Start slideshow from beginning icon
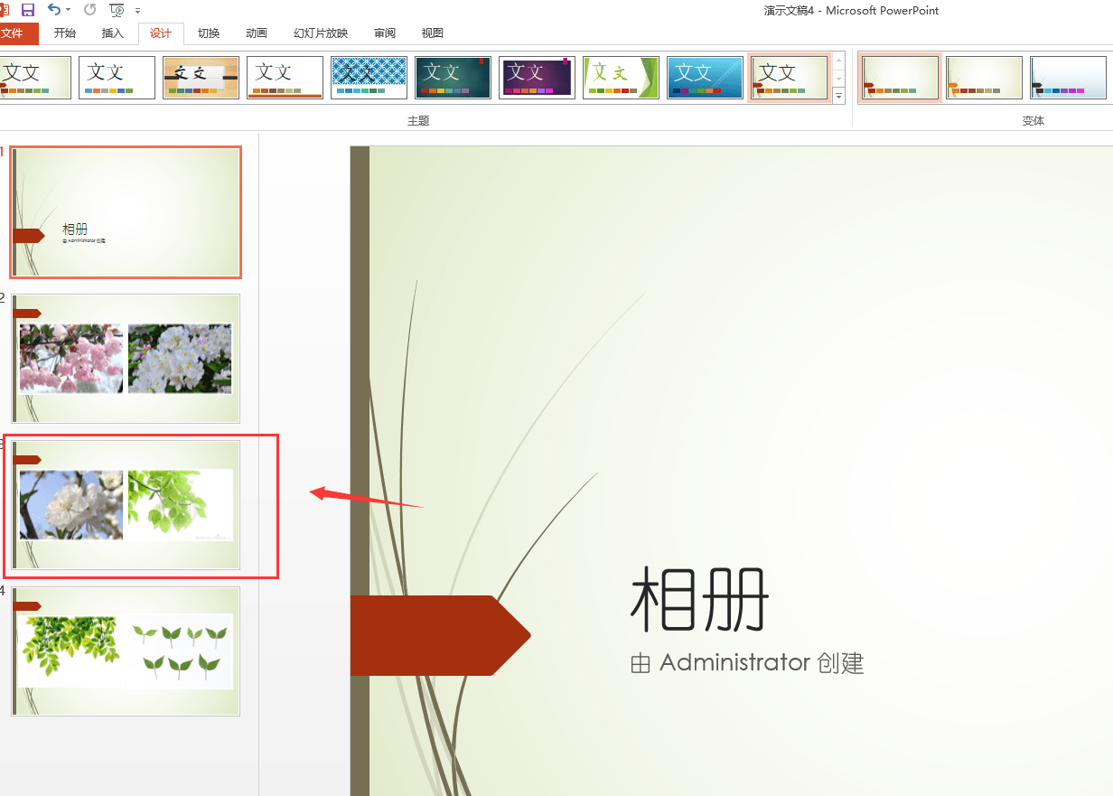The width and height of the screenshot is (1113, 796). (117, 10)
